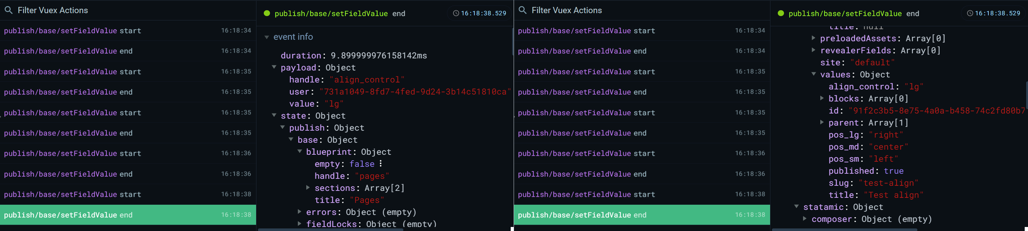Screen dimensions: 1028x231
Task: Click the search icon in the left Filter Vuex Actions bar
Action: pos(8,10)
